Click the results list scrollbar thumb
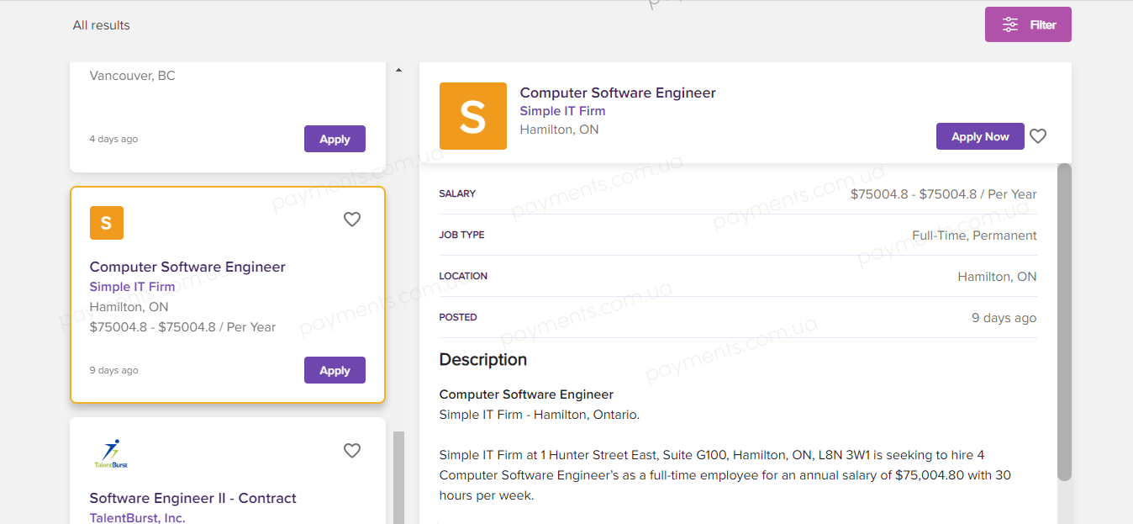The image size is (1133, 524). [398, 478]
